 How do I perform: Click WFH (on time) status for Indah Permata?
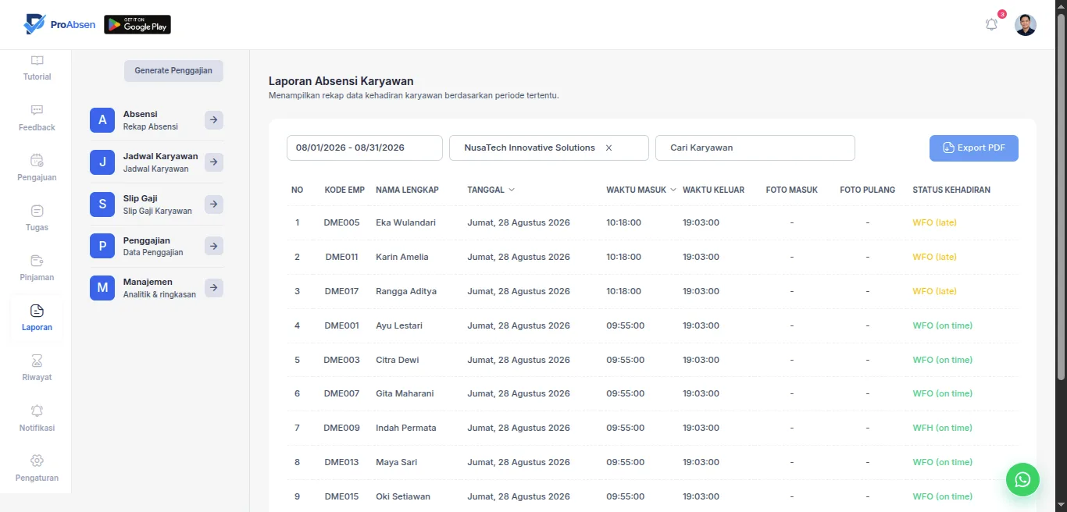[x=942, y=428]
